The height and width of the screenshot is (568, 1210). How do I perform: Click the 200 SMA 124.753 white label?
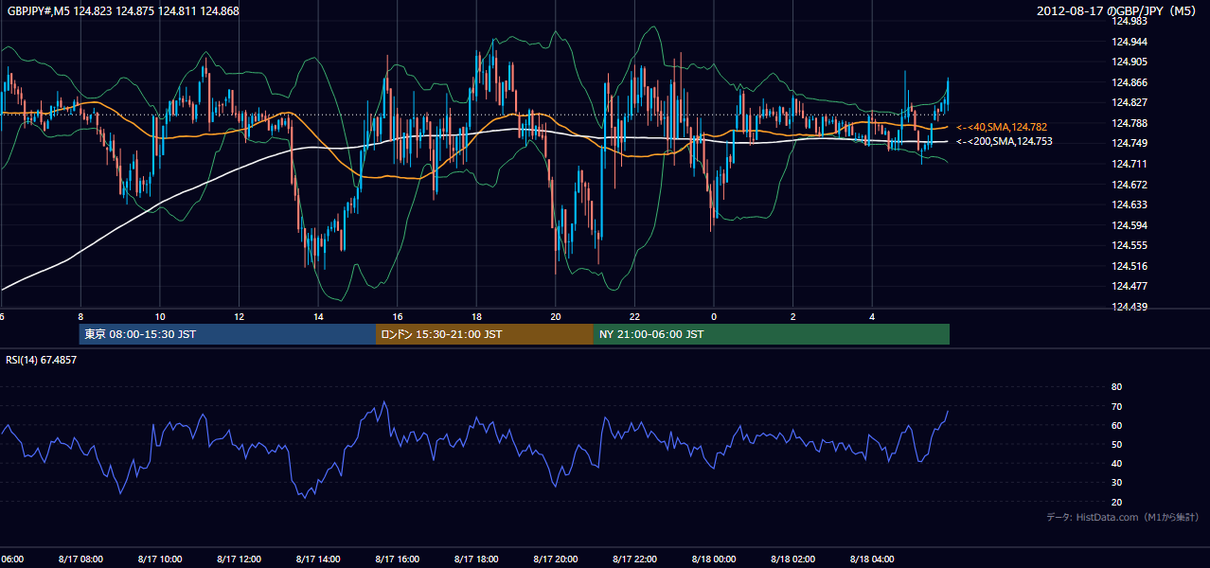pyautogui.click(x=1004, y=142)
